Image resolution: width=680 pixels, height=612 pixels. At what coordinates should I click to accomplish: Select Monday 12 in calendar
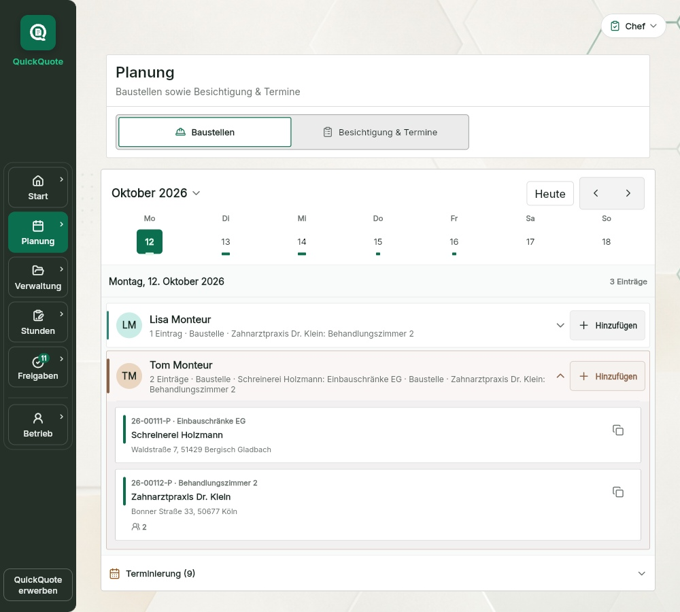point(150,241)
